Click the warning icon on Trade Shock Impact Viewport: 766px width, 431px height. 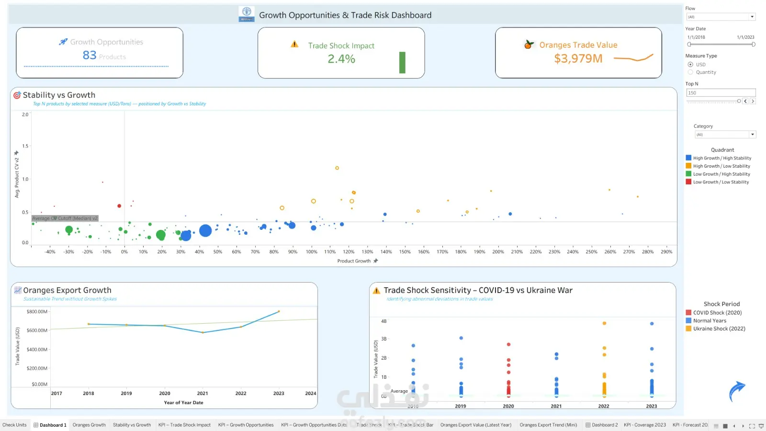(x=294, y=44)
